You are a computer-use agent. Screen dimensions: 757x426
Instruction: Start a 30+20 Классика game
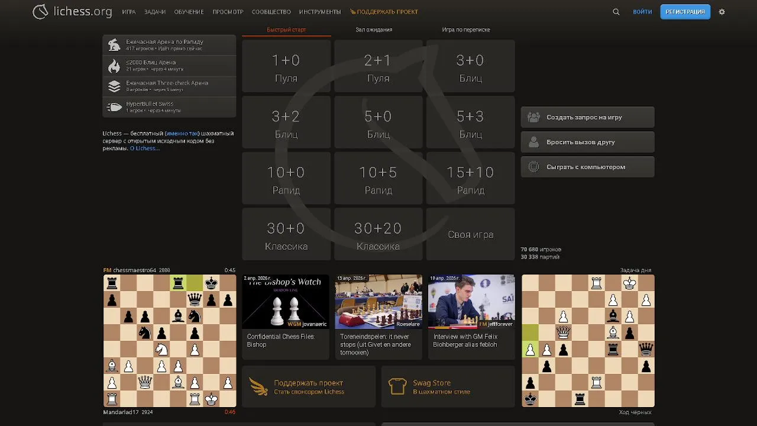pyautogui.click(x=378, y=234)
